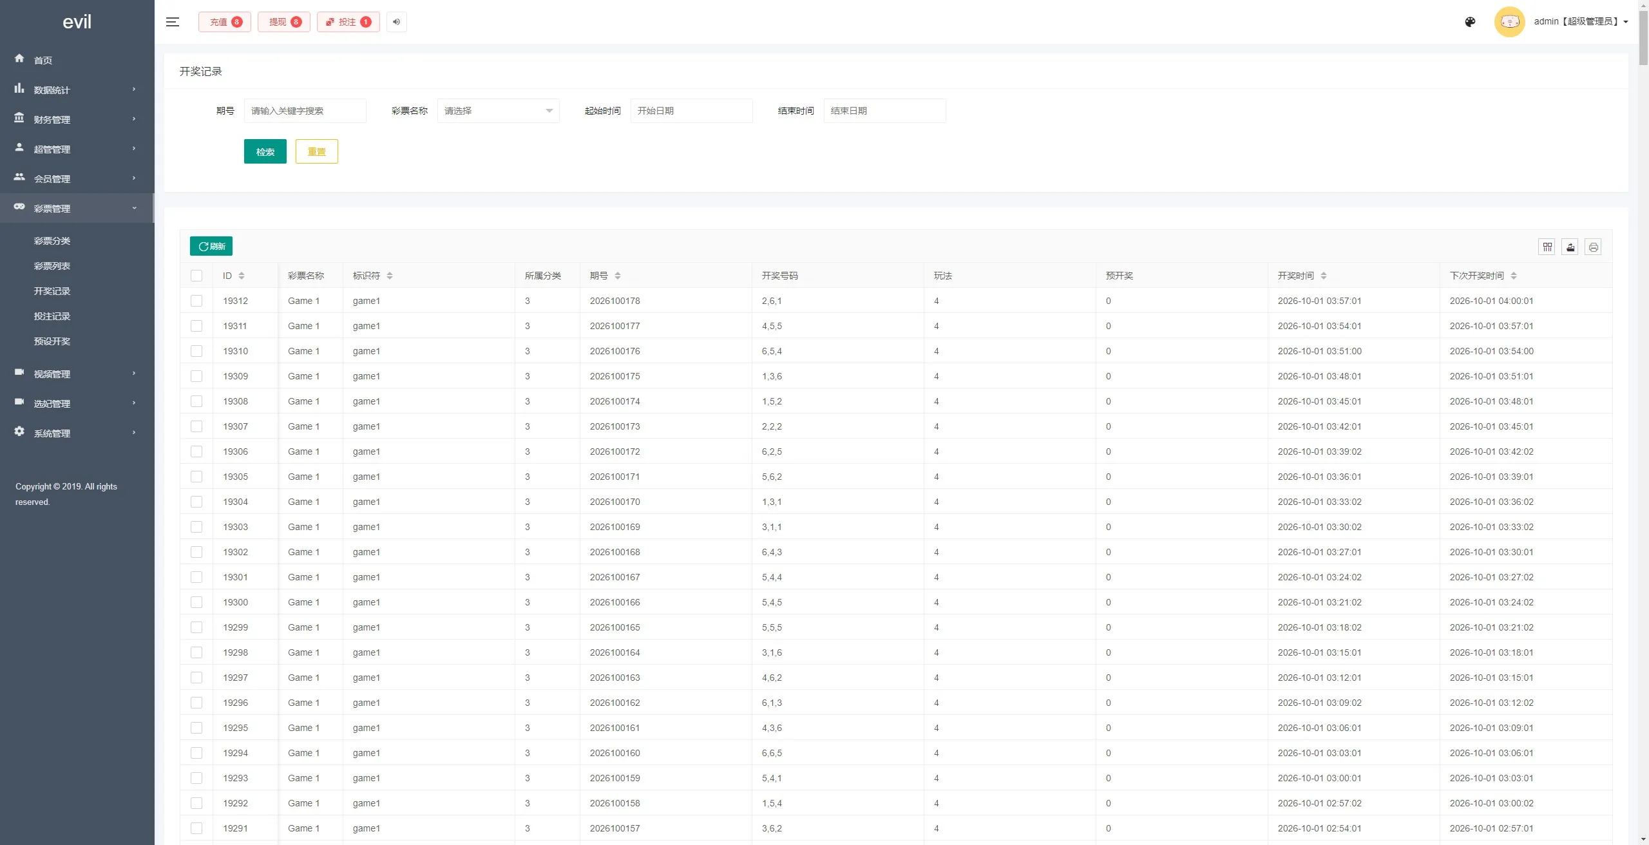
Task: Check the row with ID 19294
Action: tap(196, 753)
